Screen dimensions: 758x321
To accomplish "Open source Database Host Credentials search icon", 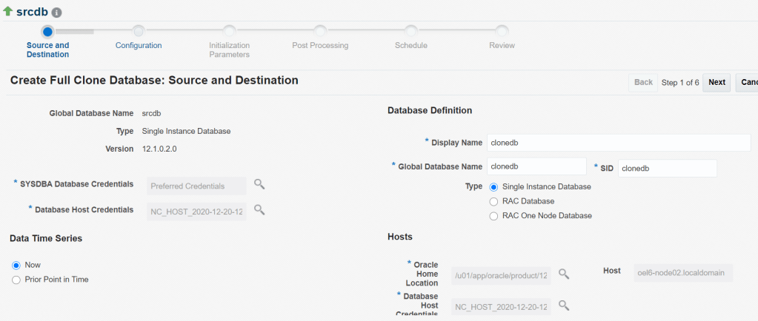I will (259, 209).
